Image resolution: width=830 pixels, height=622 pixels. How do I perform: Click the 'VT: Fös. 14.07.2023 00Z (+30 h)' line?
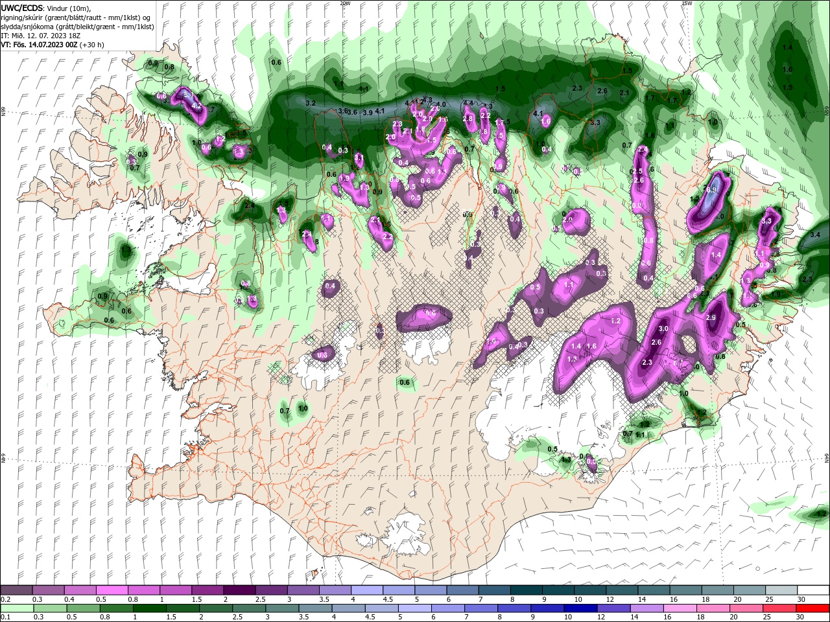(53, 45)
